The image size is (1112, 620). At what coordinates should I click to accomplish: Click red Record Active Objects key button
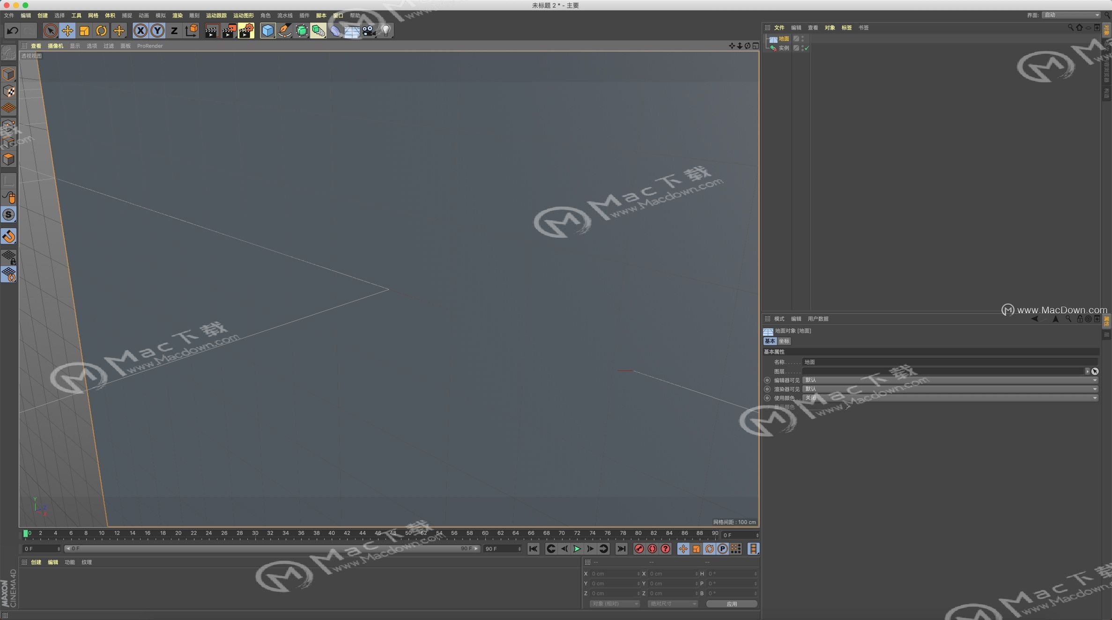click(639, 549)
